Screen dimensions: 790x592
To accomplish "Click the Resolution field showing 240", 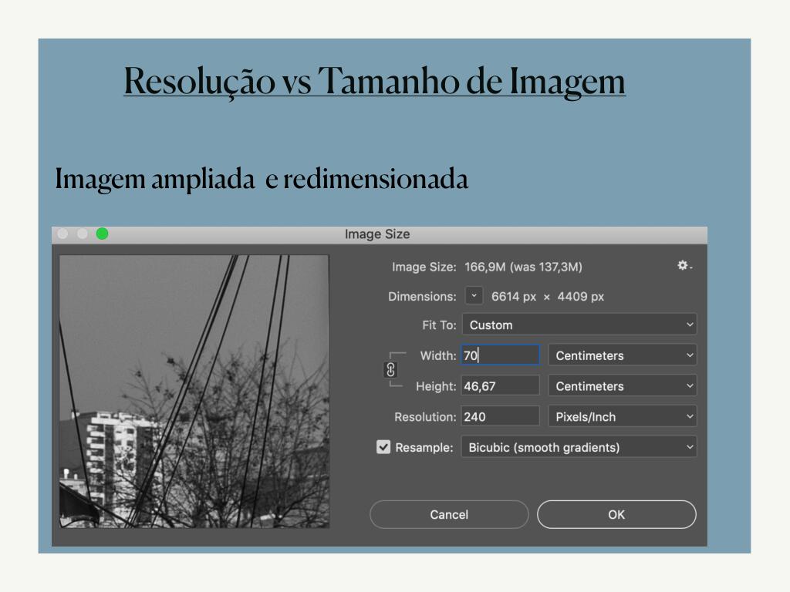I will click(500, 416).
